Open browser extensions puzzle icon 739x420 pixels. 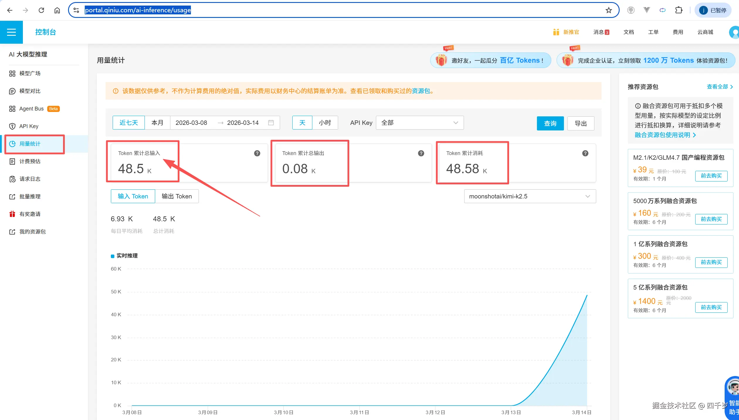coord(679,10)
